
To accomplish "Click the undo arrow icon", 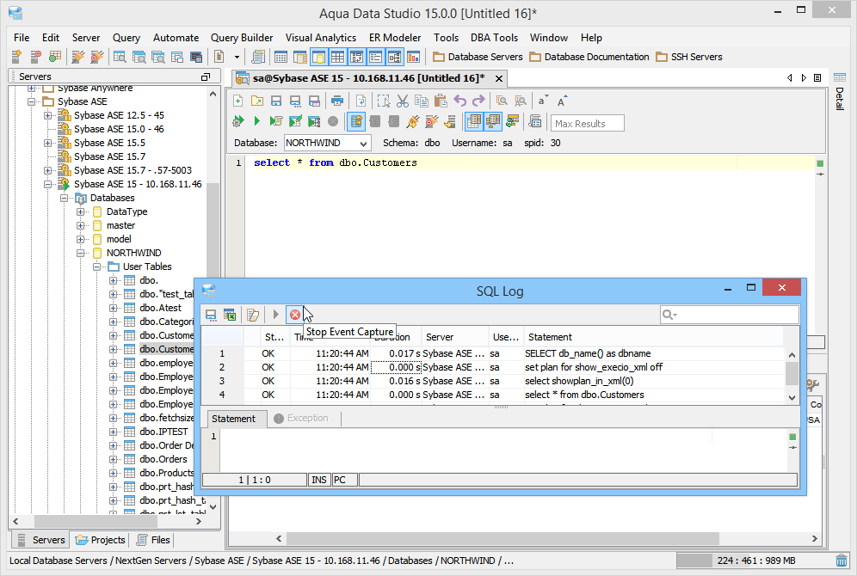I will 459,101.
